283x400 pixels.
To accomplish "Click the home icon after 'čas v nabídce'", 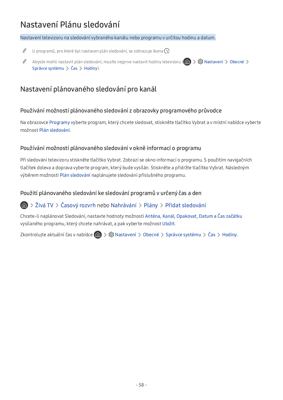I will (98, 235).
